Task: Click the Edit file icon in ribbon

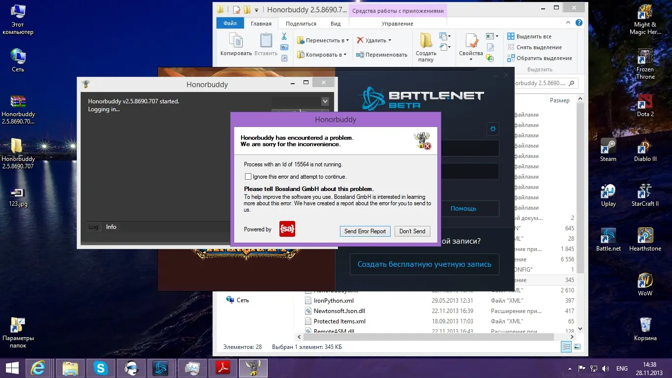Action: click(x=490, y=47)
